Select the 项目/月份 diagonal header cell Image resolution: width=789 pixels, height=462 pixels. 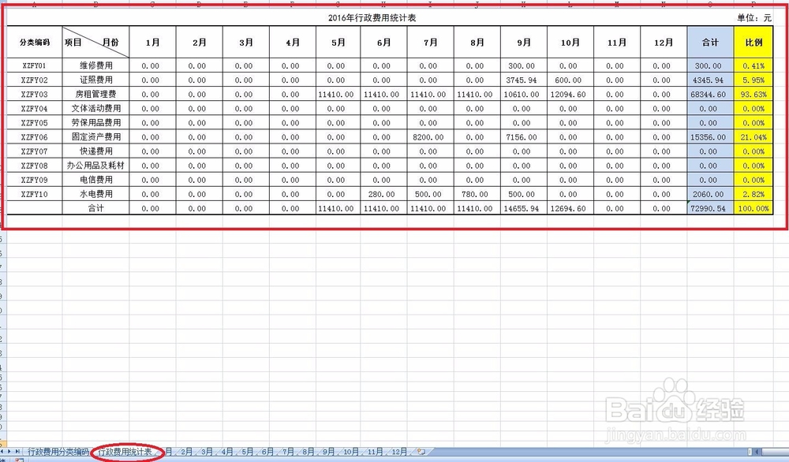tap(95, 43)
